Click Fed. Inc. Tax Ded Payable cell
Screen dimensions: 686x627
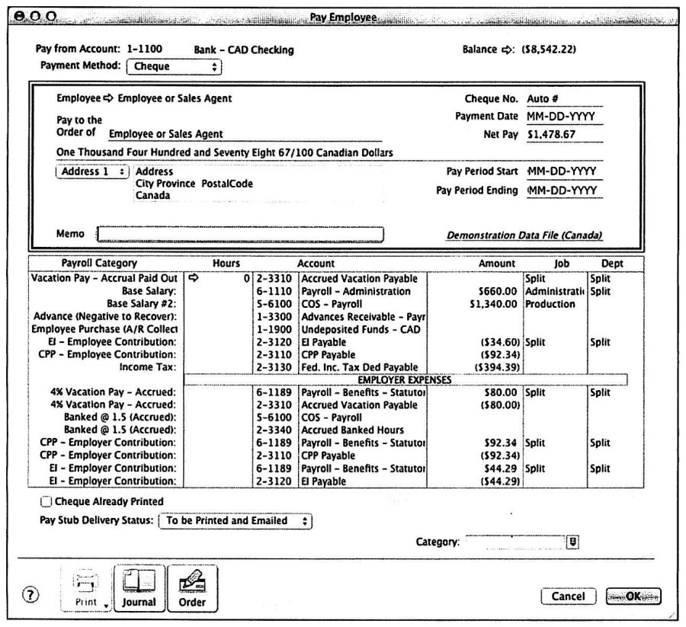(x=362, y=368)
